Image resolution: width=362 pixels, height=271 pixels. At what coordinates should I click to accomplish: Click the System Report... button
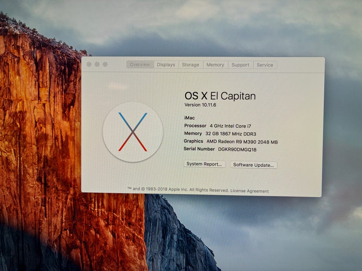(204, 164)
